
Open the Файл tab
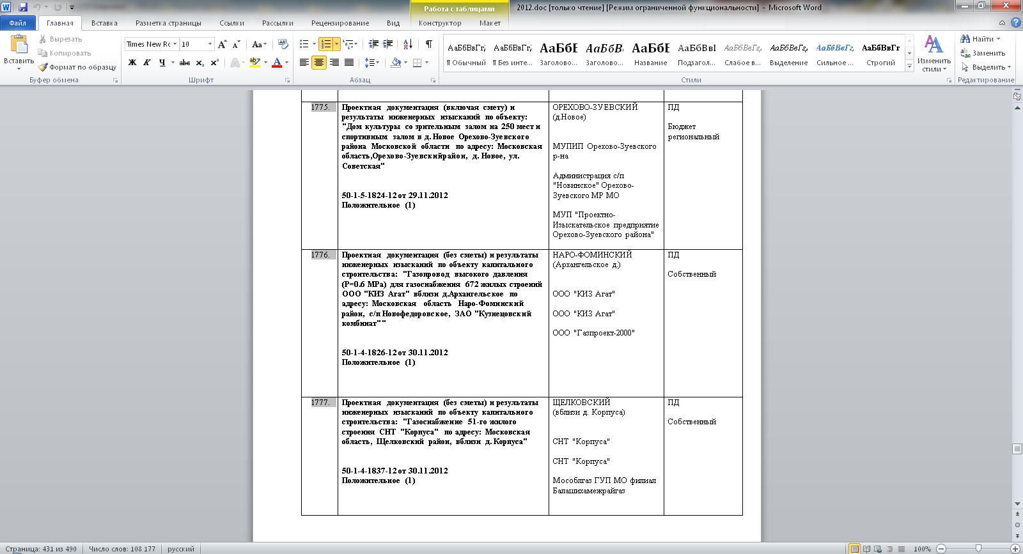pyautogui.click(x=18, y=23)
